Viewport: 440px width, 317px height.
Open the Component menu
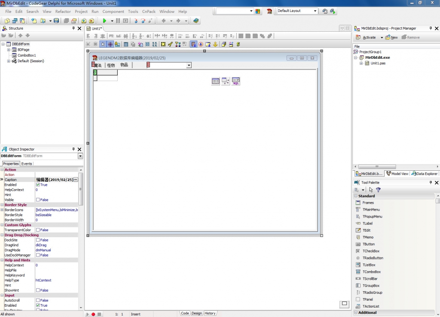point(113,12)
